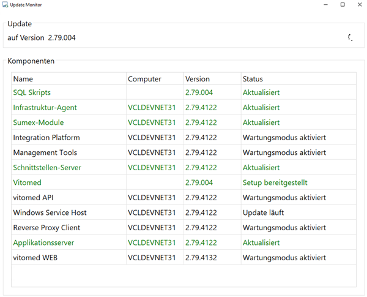367x297 pixels.
Task: Click Wartungsmodus aktiviert for Integration Platform
Action: [x=284, y=137]
